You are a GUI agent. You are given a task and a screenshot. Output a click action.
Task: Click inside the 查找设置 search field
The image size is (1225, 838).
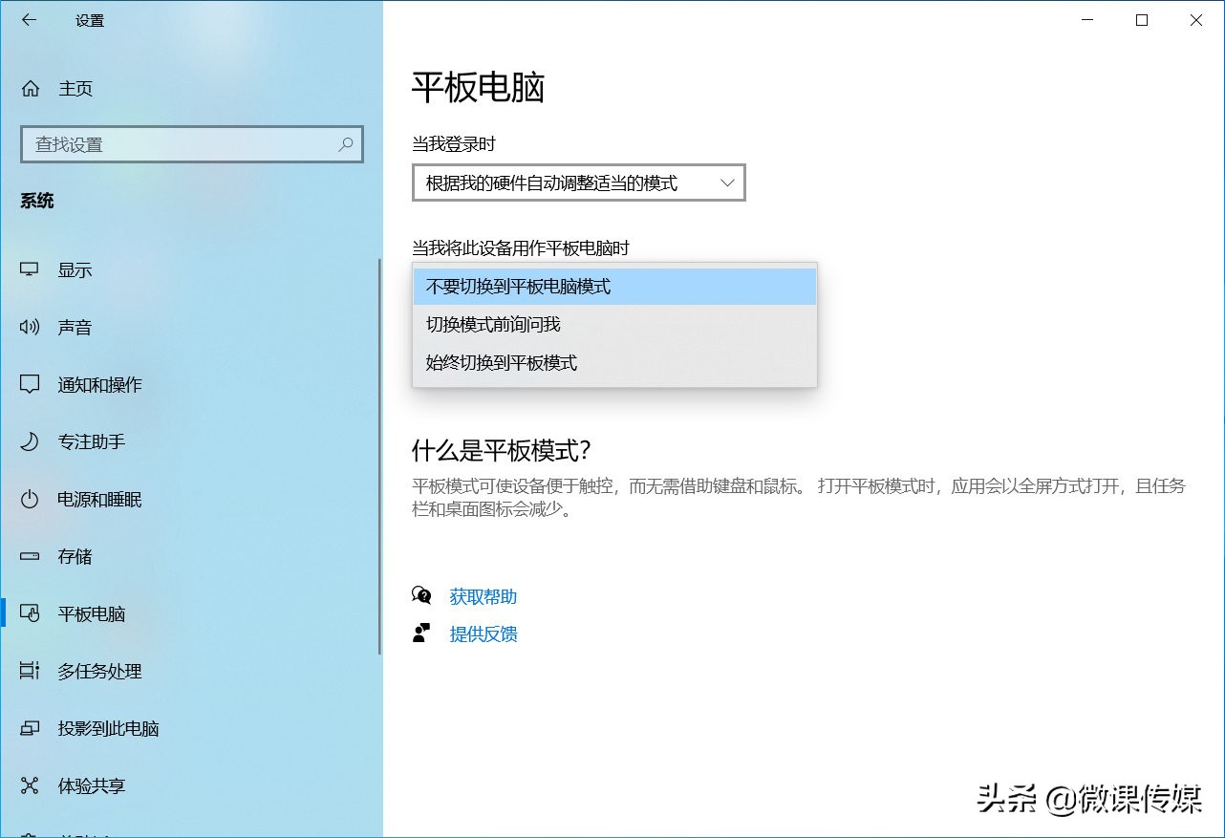172,144
